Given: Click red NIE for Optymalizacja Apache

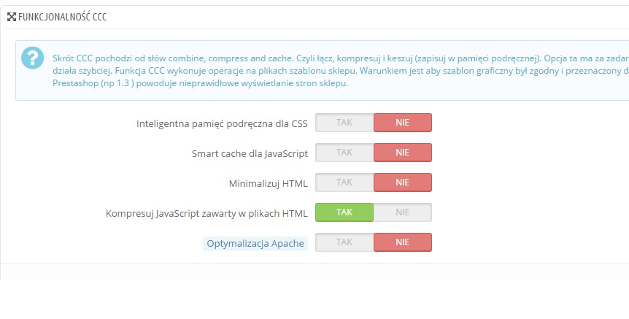Looking at the screenshot, I should coord(403,242).
